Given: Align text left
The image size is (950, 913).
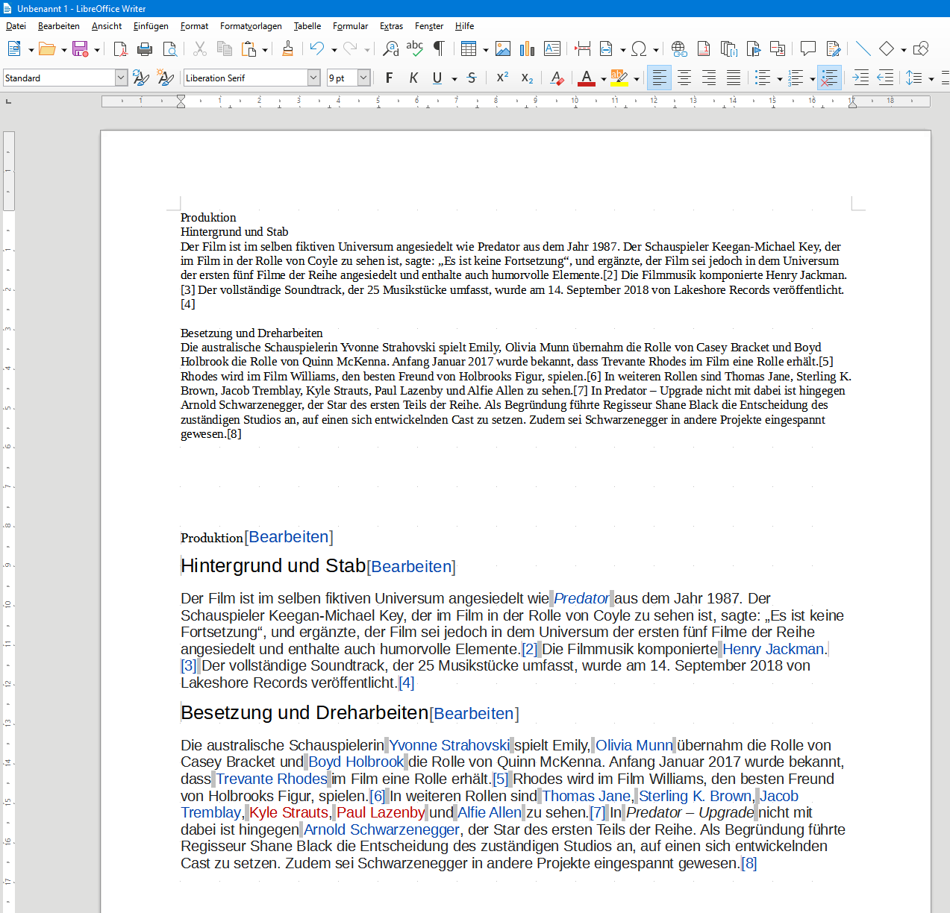Looking at the screenshot, I should click(659, 78).
